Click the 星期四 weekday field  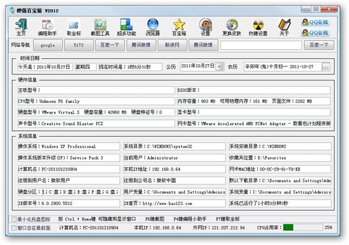(86, 67)
